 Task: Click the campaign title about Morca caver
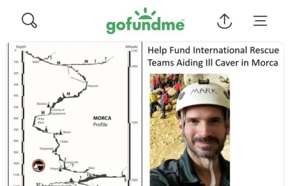pyautogui.click(x=213, y=57)
